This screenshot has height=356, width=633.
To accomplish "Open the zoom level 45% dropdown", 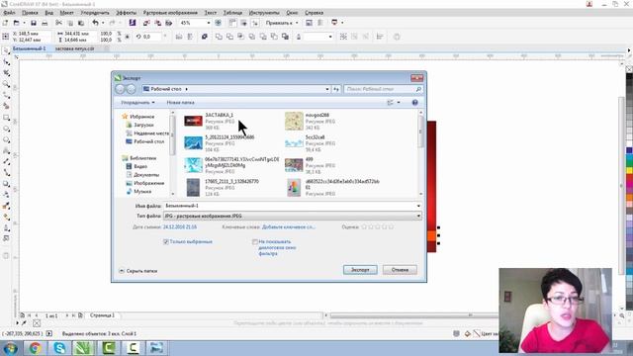I will pyautogui.click(x=209, y=23).
